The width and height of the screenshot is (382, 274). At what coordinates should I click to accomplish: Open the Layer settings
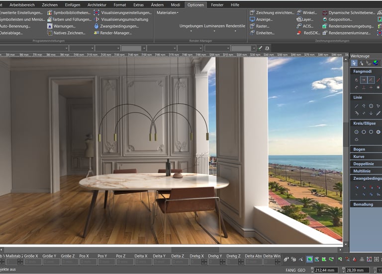pos(305,19)
